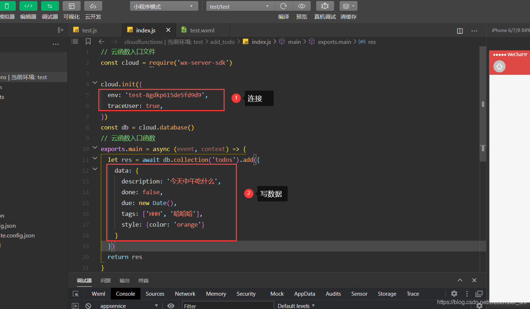Toggle the console live expression eye

tap(171, 306)
